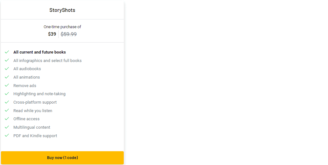Click the checkmark beside All infographics and select full books
The height and width of the screenshot is (165, 328).
pos(7,60)
